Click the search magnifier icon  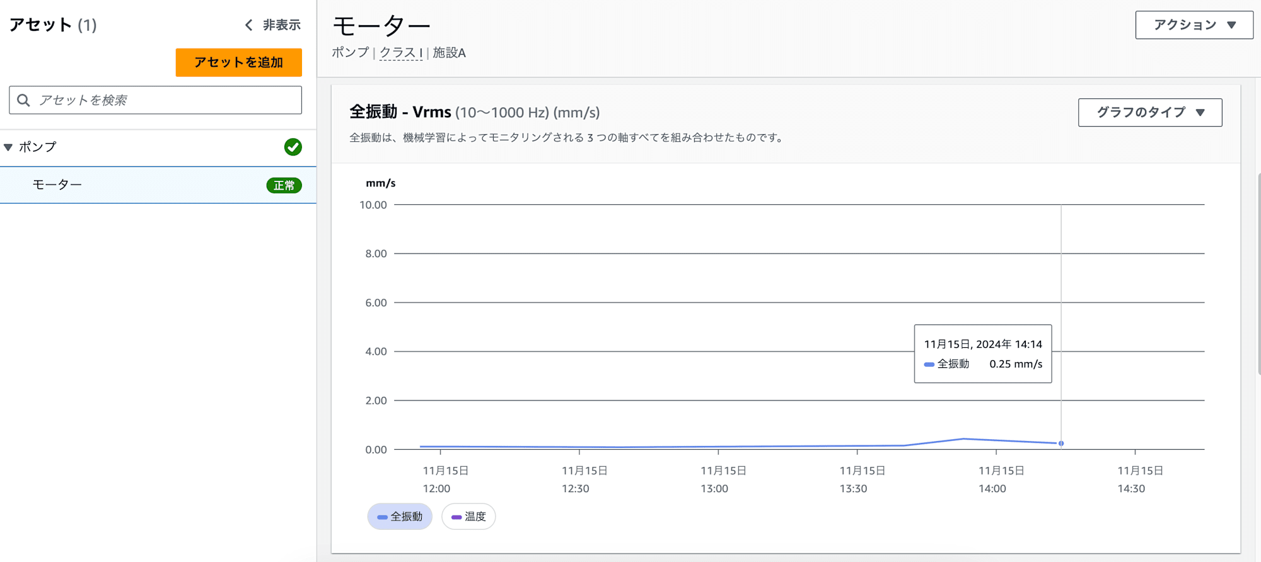pyautogui.click(x=23, y=100)
